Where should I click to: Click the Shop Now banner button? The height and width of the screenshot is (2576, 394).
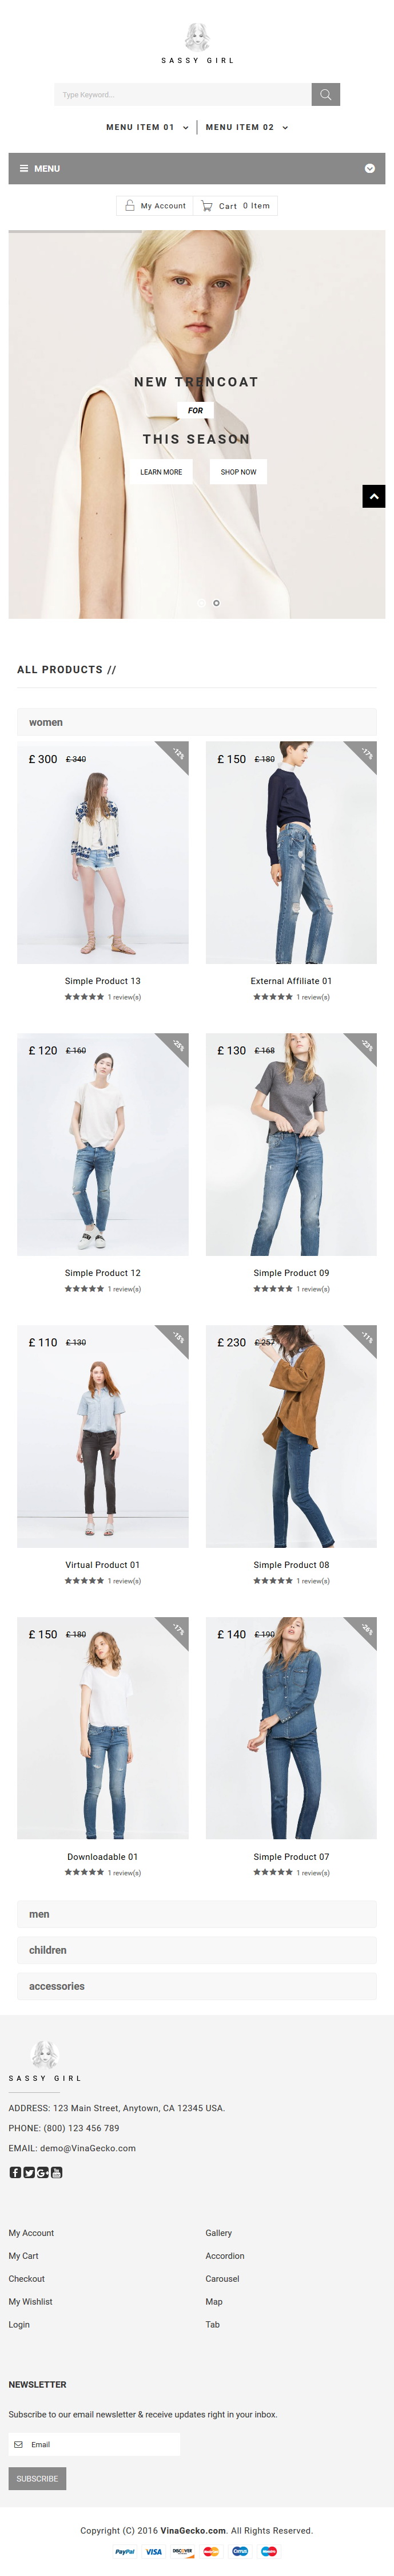click(238, 472)
